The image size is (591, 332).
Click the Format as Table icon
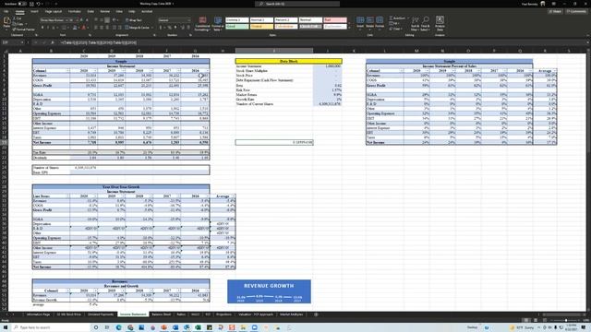(x=218, y=23)
